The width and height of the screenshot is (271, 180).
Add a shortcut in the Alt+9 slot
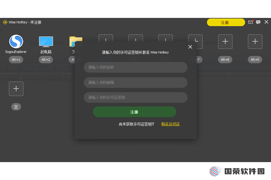(255, 42)
